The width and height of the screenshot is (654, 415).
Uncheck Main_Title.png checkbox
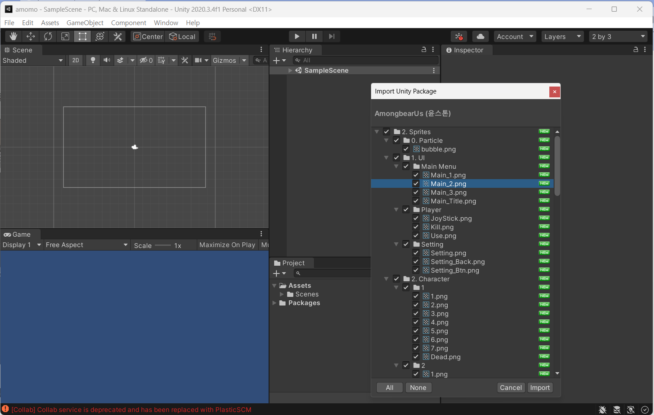[416, 201]
